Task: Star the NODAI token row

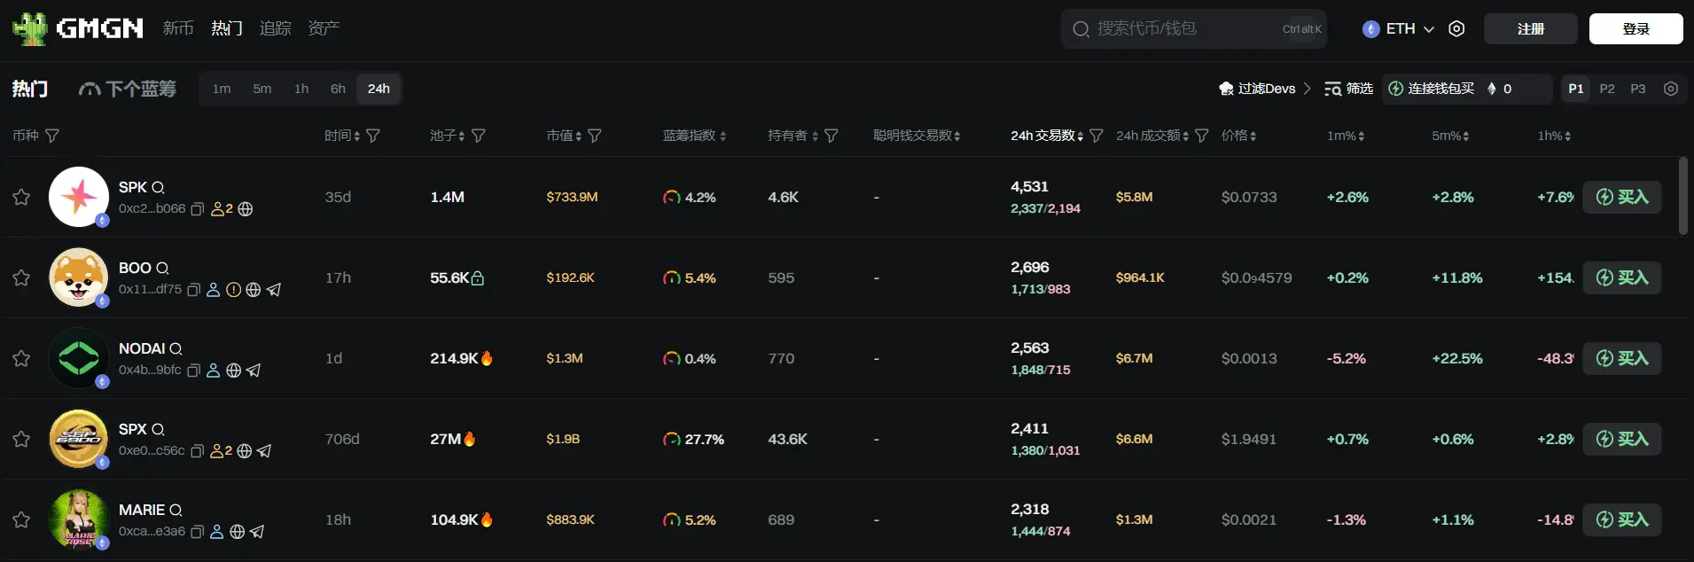Action: 21,358
